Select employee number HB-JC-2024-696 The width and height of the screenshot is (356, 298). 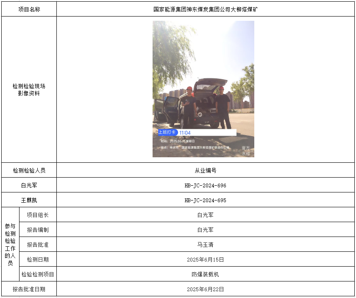[205, 185]
